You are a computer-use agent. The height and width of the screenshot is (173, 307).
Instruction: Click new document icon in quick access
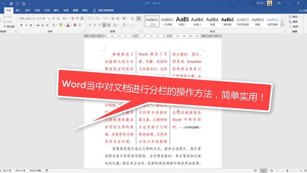coord(17,3)
